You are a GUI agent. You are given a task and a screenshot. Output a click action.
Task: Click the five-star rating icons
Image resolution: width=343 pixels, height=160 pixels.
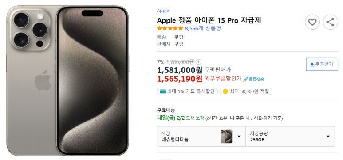click(170, 28)
